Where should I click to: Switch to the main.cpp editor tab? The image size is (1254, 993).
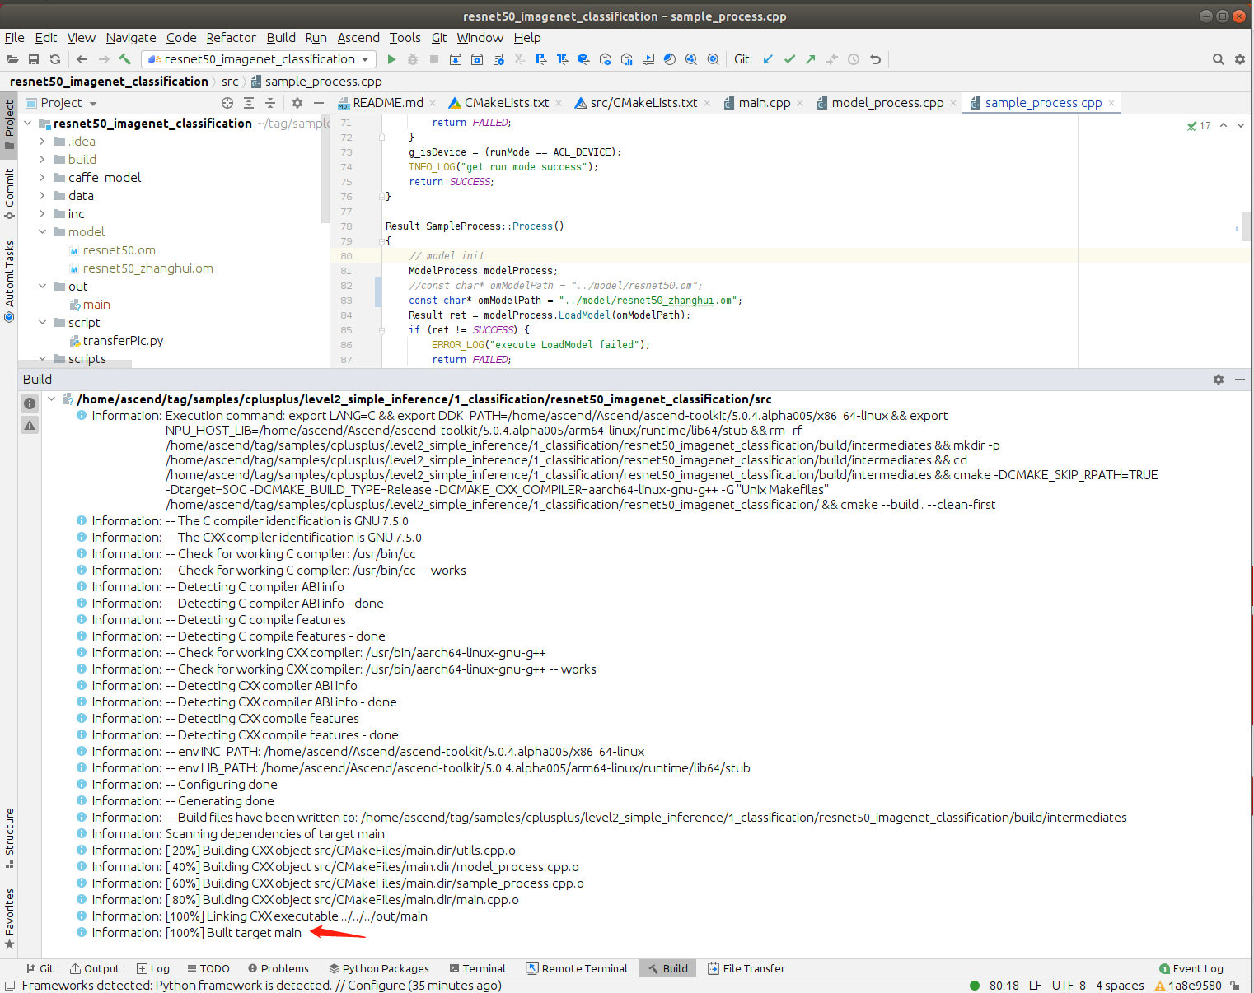tap(764, 103)
